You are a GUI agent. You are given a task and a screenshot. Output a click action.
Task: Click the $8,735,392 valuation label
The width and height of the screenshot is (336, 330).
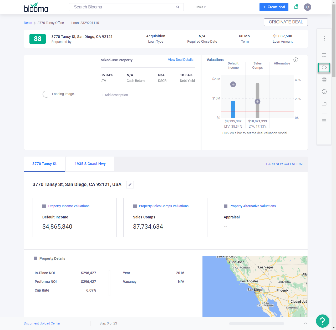tap(233, 121)
